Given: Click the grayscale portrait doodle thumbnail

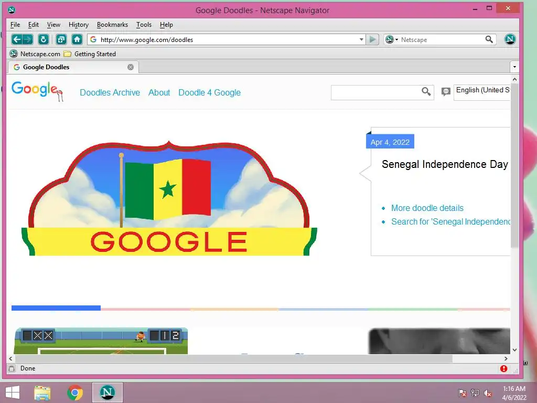Looking at the screenshot, I should pyautogui.click(x=439, y=341).
